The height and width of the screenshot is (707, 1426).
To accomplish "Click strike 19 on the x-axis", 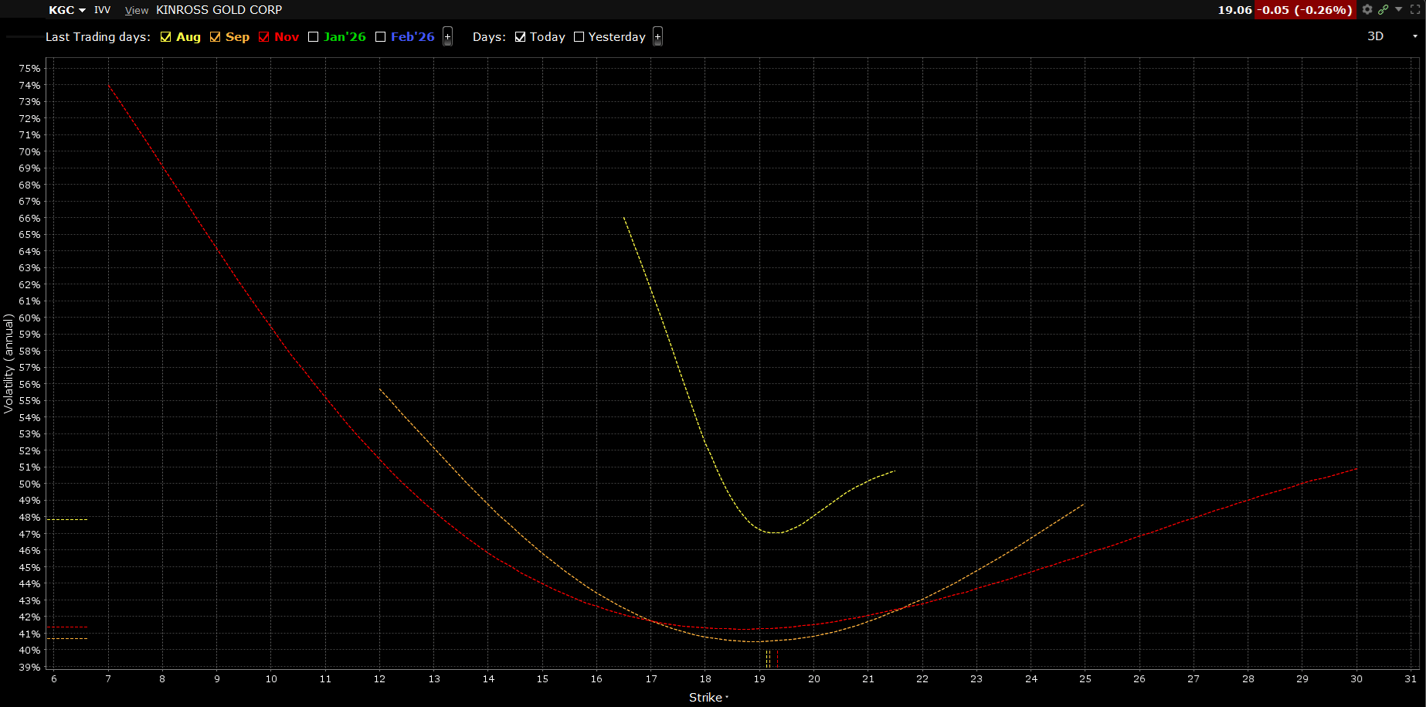I will pyautogui.click(x=760, y=679).
